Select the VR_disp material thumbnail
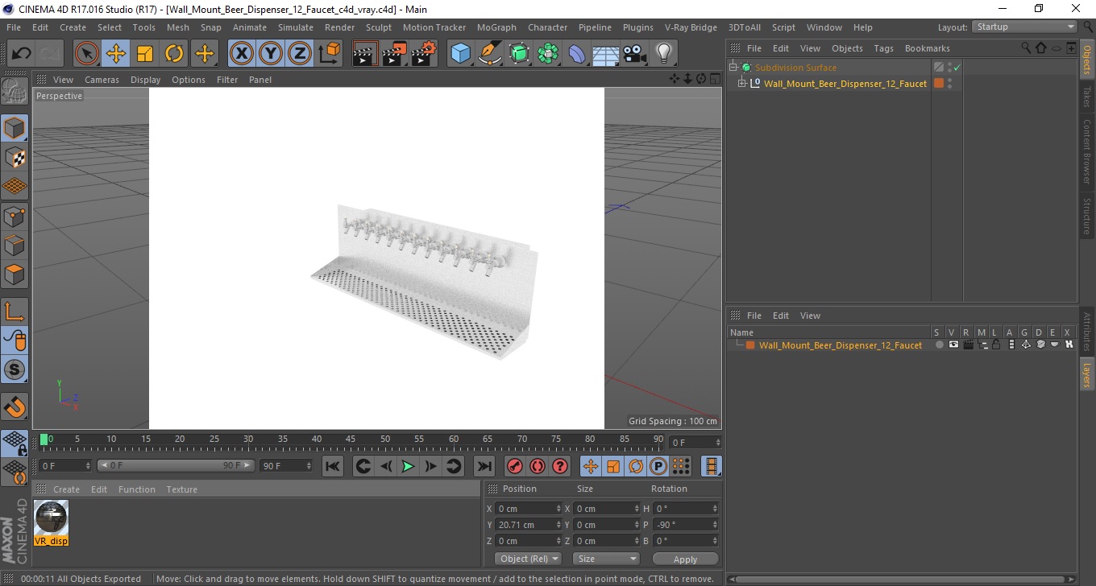This screenshot has height=586, width=1096. click(x=52, y=522)
